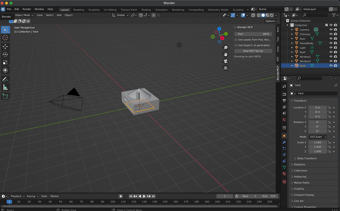Viewport: 340px width, 211px height.
Task: Open the Playback dropdown in timeline
Action: point(17,196)
